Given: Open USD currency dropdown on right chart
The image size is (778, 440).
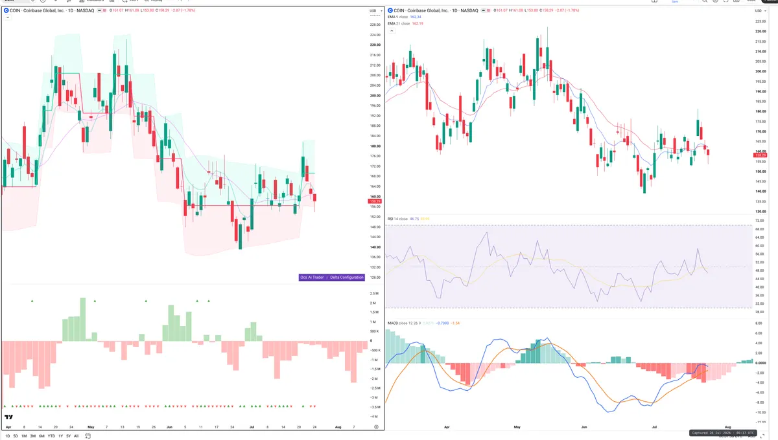Looking at the screenshot, I should point(759,11).
